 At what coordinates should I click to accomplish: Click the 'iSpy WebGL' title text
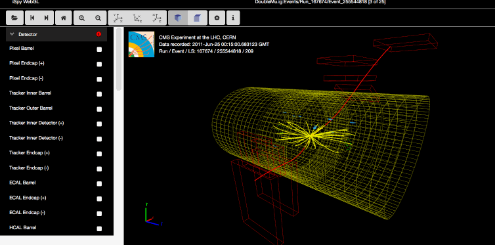coord(26,2)
